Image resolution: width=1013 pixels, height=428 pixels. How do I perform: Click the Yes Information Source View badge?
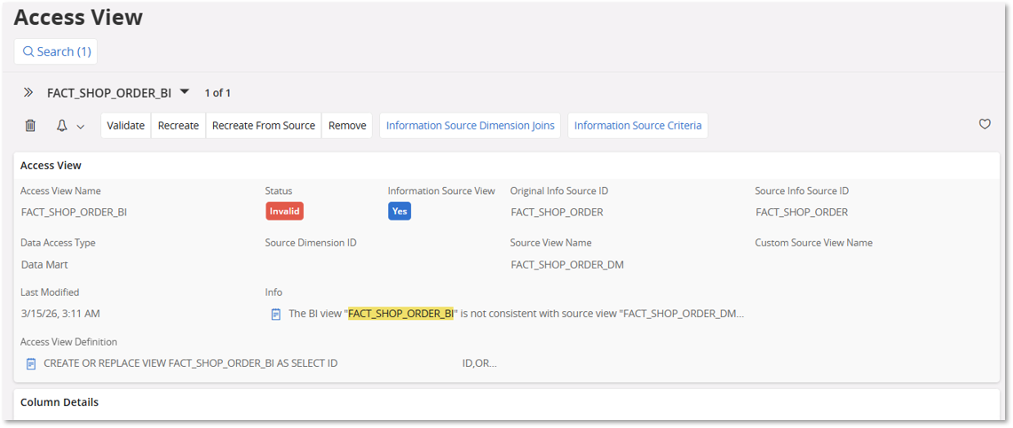(400, 212)
